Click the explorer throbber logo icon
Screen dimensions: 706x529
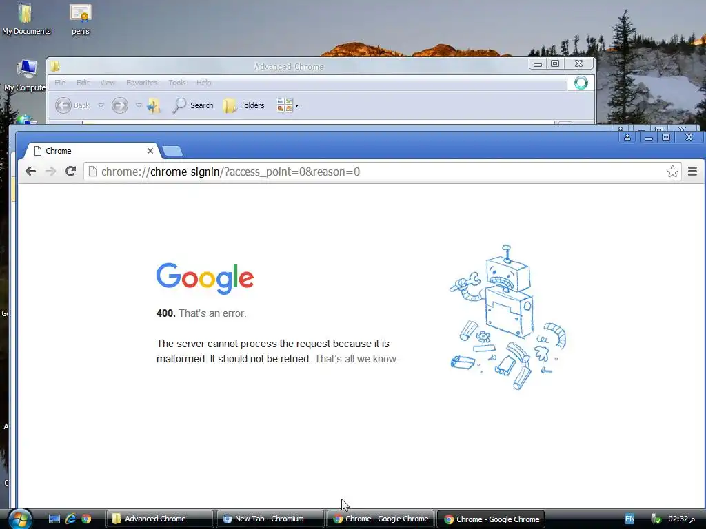(x=581, y=83)
